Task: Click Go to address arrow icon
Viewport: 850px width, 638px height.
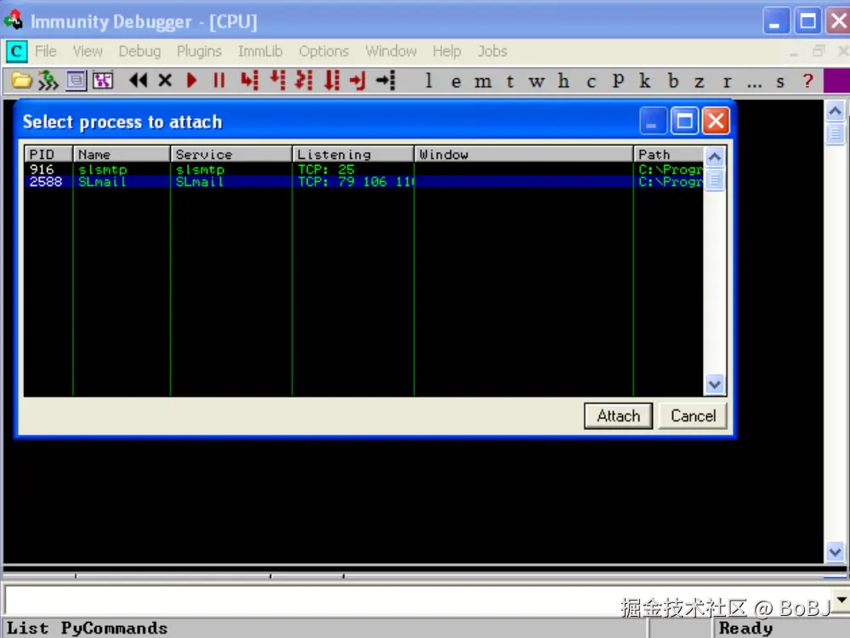Action: click(386, 81)
